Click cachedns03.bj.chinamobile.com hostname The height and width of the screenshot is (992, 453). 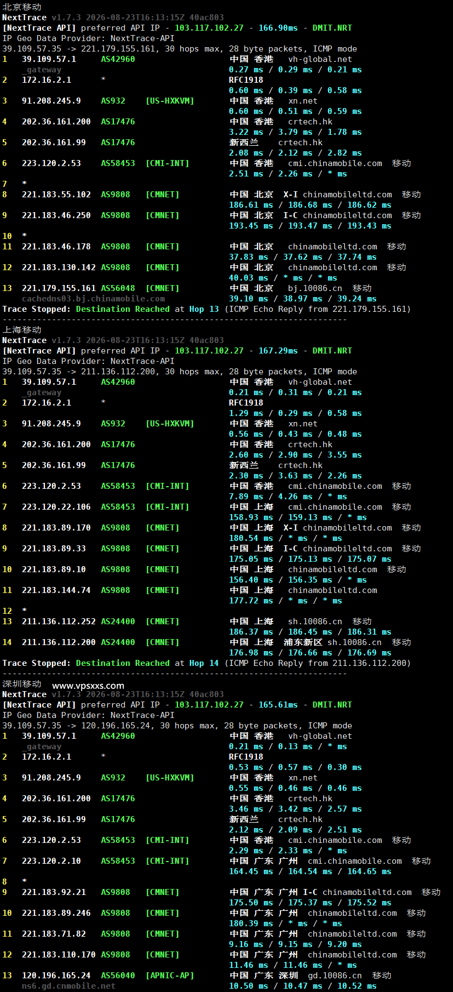point(93,299)
